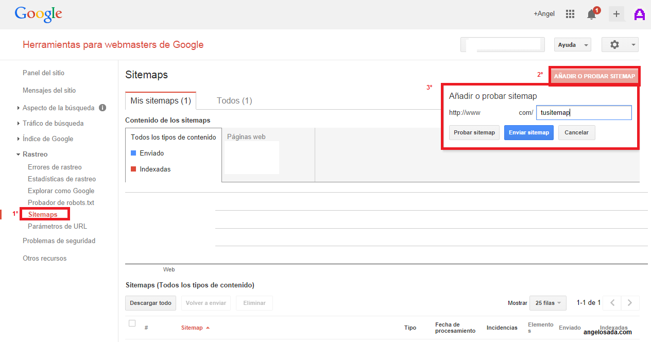Click the Enviado column header
This screenshot has width=651, height=342.
(570, 328)
